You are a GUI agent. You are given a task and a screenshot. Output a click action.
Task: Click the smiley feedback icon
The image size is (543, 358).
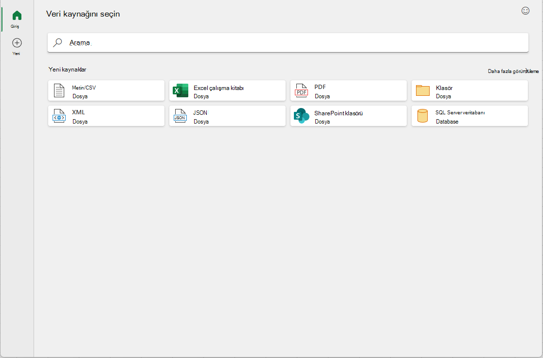[x=525, y=11]
